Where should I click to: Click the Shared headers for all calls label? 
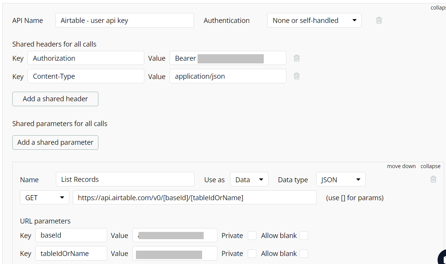[54, 44]
